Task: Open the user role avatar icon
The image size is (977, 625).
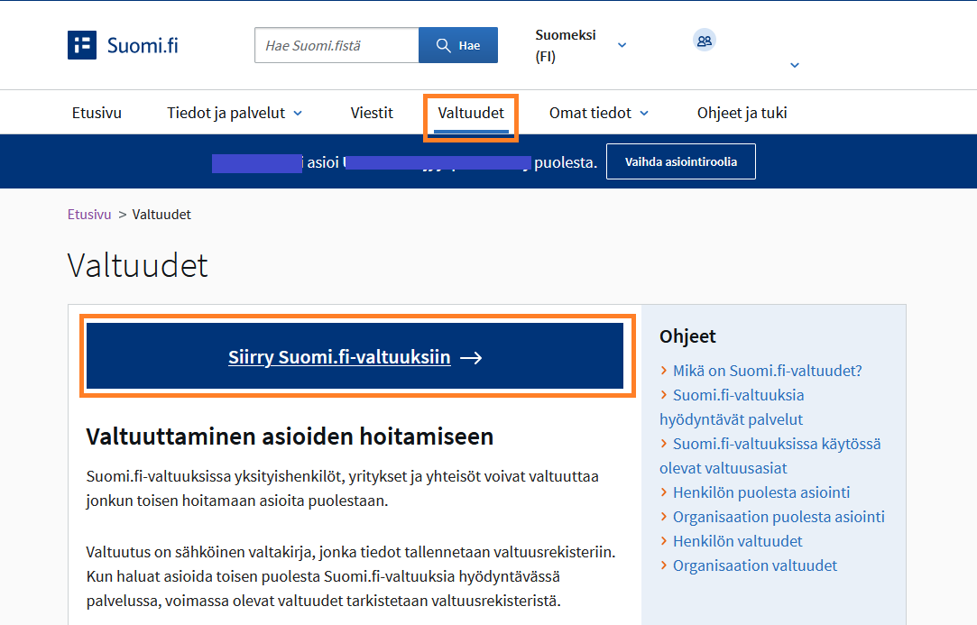Action: pos(704,41)
